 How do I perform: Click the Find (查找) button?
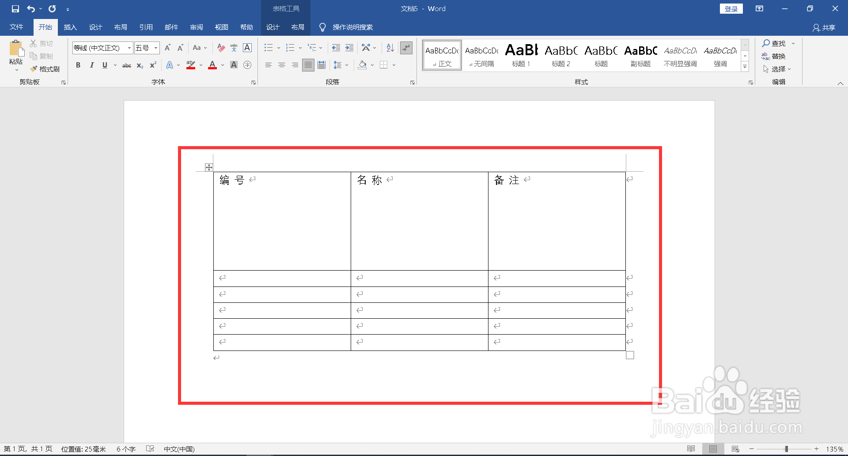tap(774, 43)
